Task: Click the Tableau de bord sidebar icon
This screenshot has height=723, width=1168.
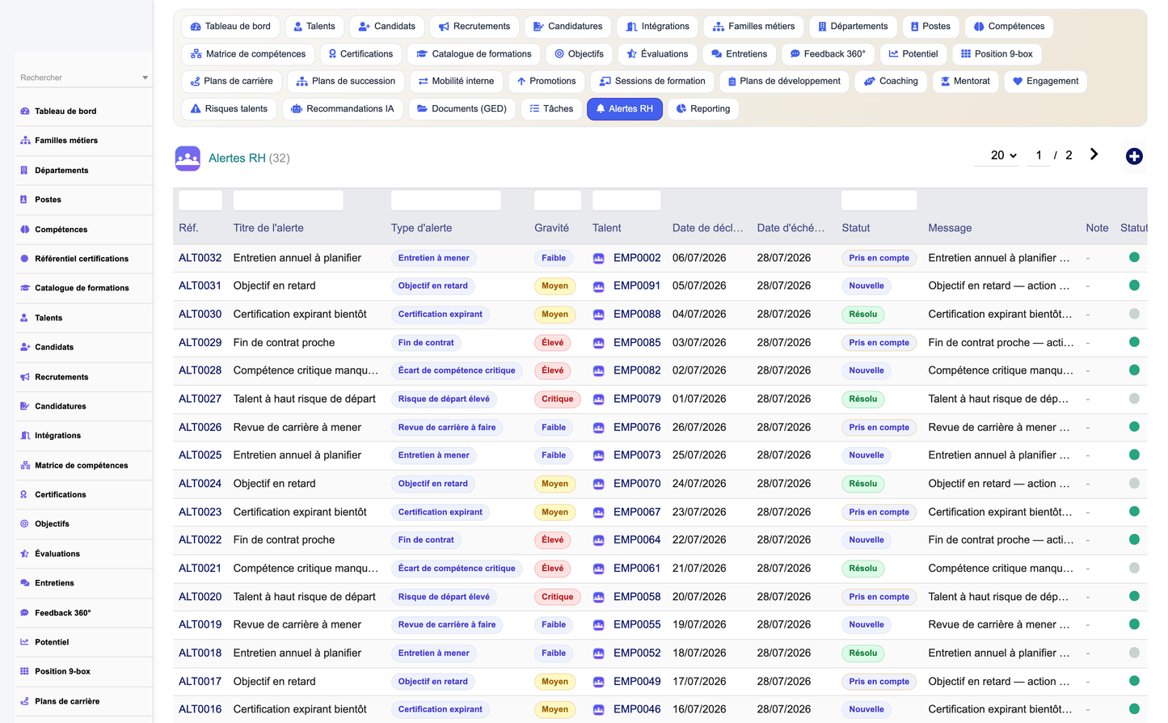Action: (24, 112)
